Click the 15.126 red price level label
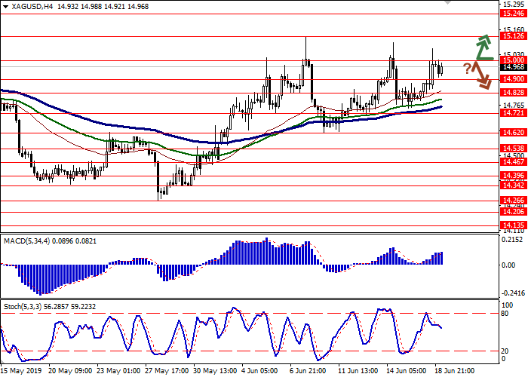The height and width of the screenshot is (377, 528). click(514, 36)
